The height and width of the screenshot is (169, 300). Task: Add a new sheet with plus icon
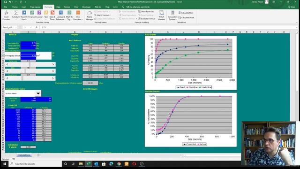[x=38, y=155]
